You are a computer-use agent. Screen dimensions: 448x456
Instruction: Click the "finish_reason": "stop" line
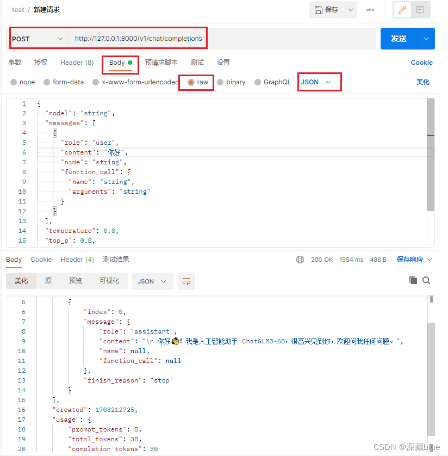tap(128, 380)
